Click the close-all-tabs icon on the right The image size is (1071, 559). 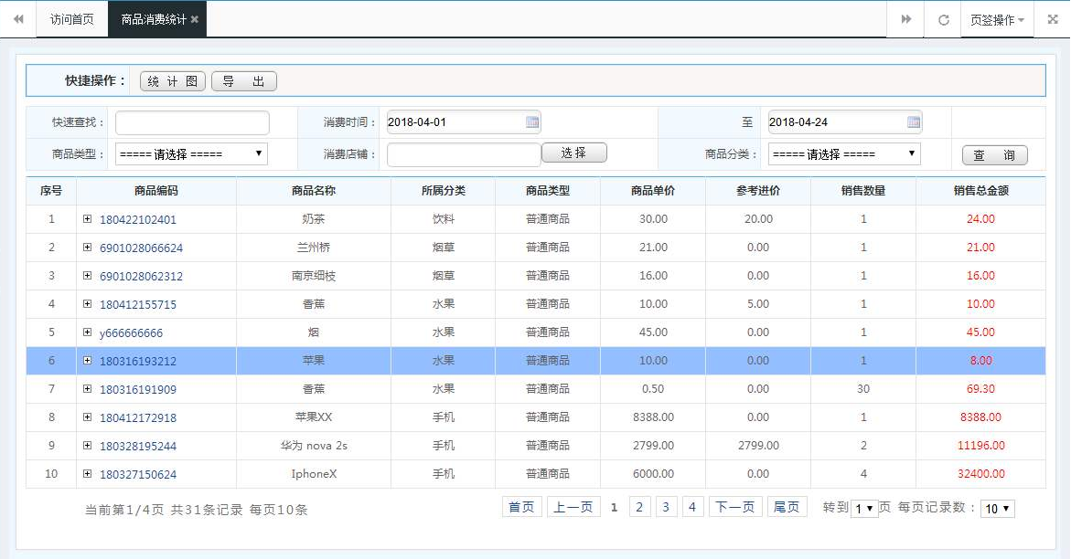pyautogui.click(x=1054, y=18)
